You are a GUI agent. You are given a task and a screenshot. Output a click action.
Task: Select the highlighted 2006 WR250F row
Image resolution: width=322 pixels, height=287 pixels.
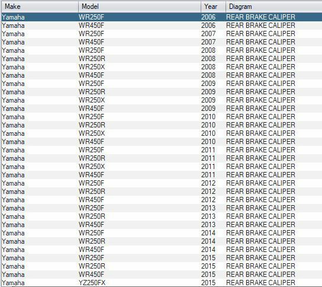(x=162, y=17)
